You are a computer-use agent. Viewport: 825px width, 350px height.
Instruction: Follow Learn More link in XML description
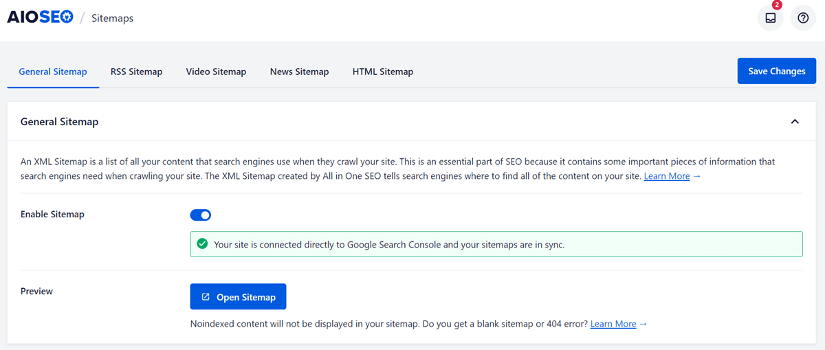click(x=667, y=176)
